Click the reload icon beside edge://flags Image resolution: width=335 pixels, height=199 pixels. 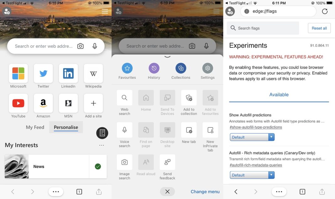pyautogui.click(x=325, y=11)
